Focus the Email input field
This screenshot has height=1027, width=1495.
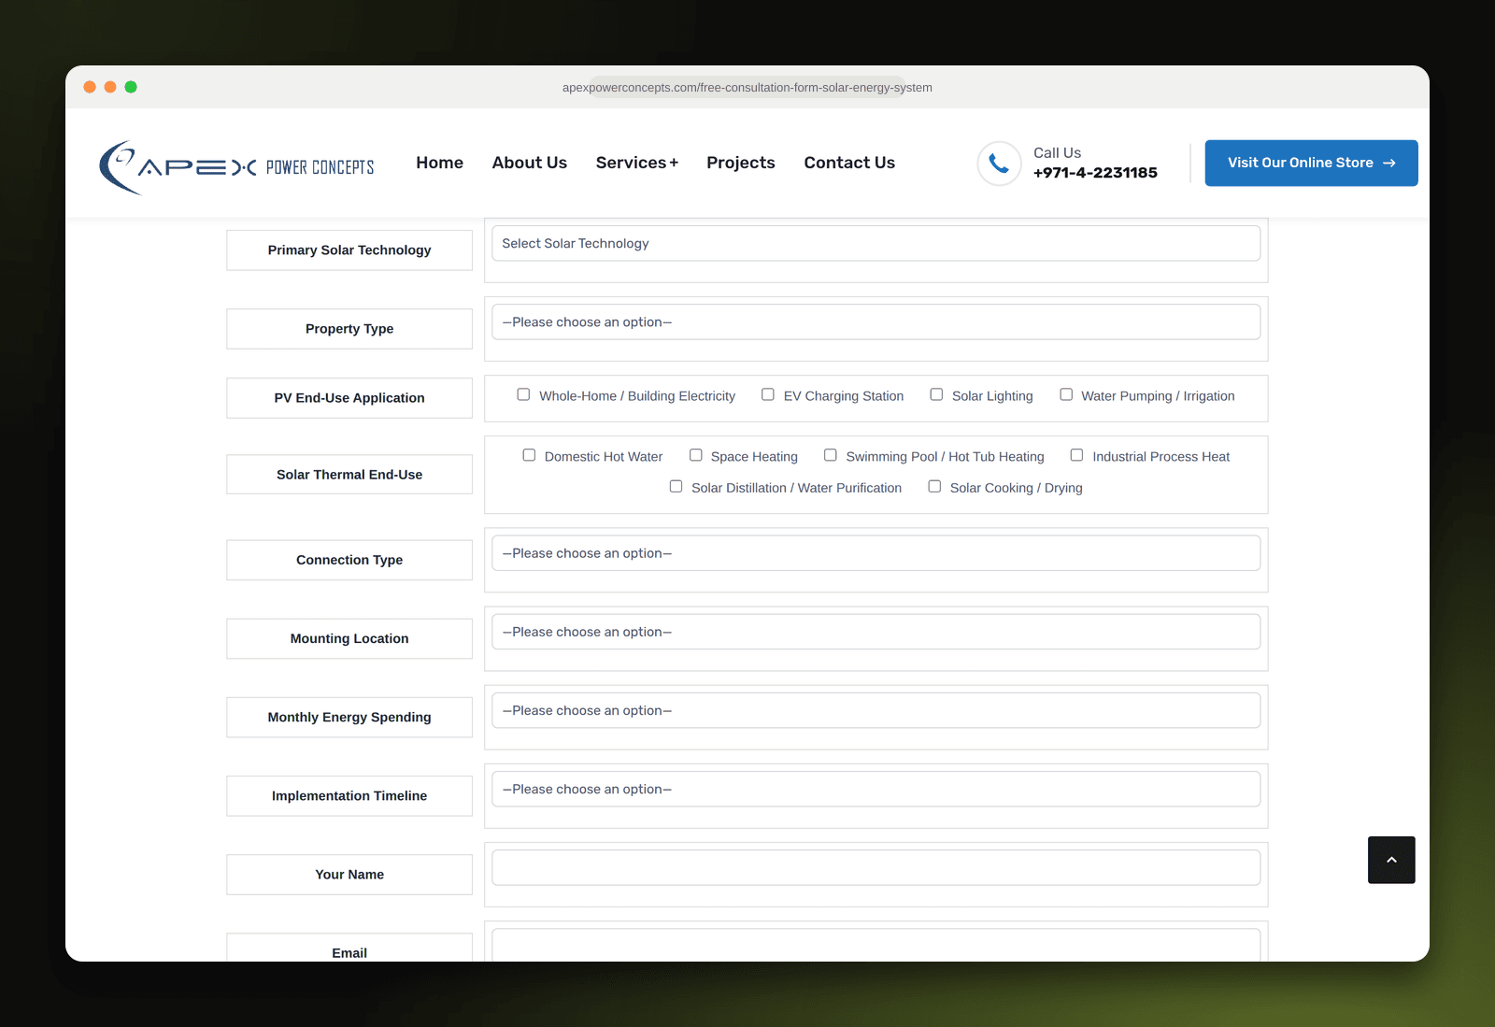click(876, 944)
